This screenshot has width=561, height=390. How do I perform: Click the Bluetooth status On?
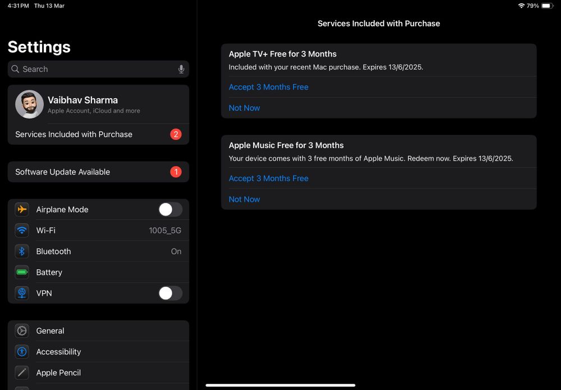click(x=176, y=251)
